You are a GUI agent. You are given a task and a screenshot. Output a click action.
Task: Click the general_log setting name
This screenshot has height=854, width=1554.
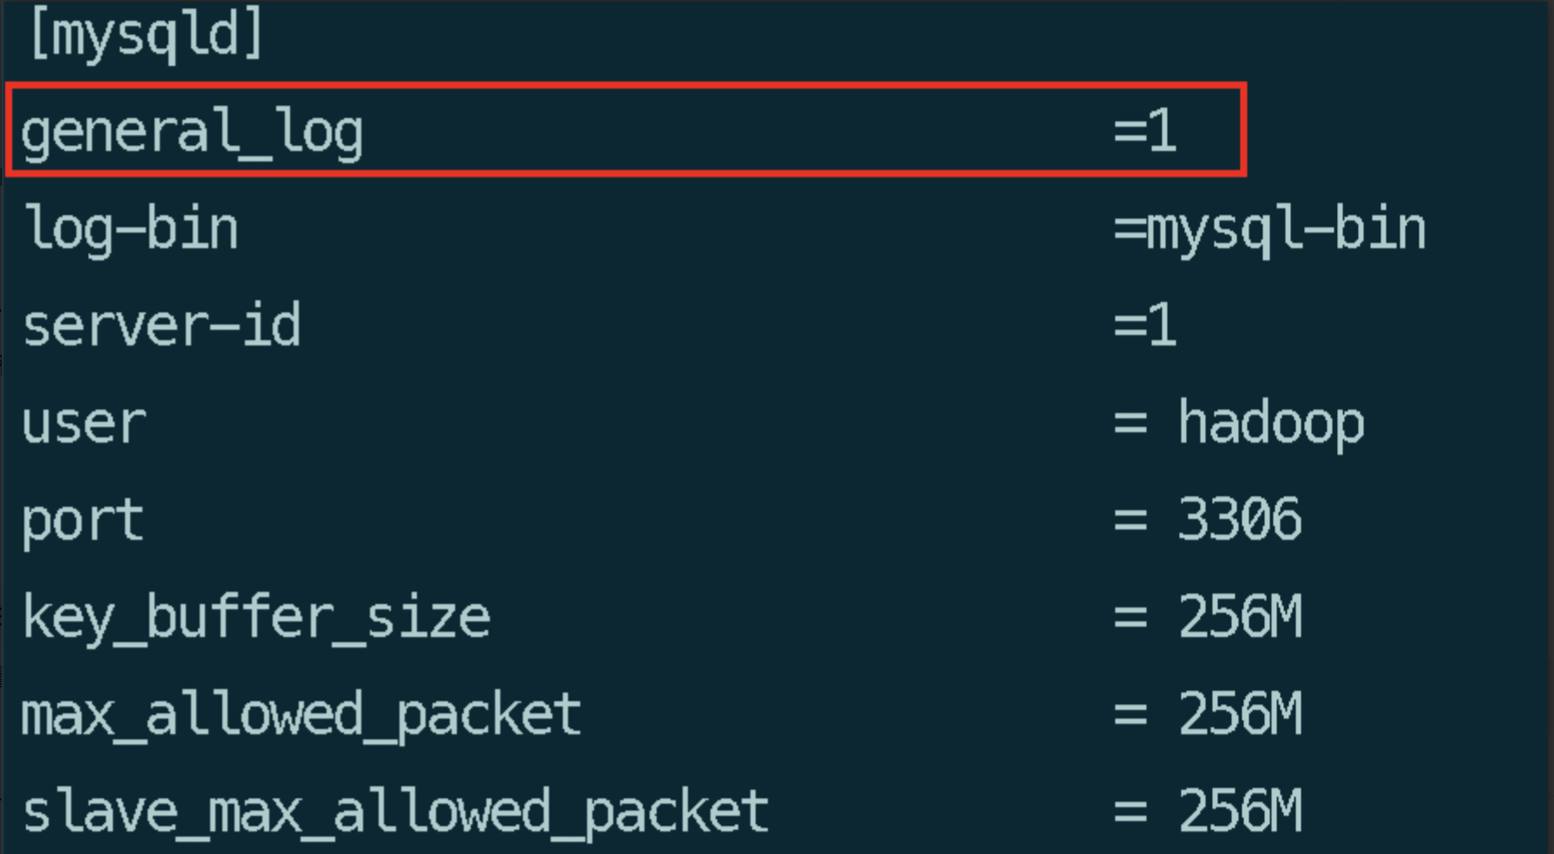point(192,132)
